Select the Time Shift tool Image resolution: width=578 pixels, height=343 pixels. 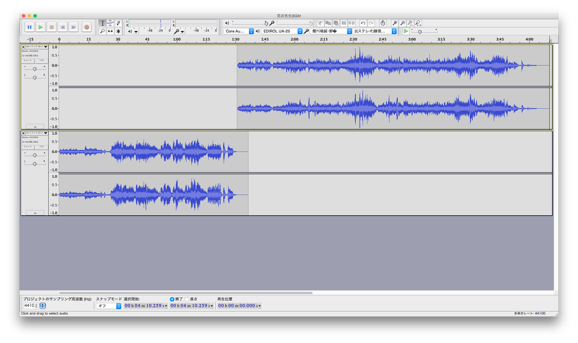pyautogui.click(x=110, y=32)
